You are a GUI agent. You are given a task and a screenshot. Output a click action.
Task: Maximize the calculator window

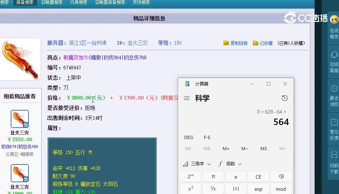[x=269, y=84]
